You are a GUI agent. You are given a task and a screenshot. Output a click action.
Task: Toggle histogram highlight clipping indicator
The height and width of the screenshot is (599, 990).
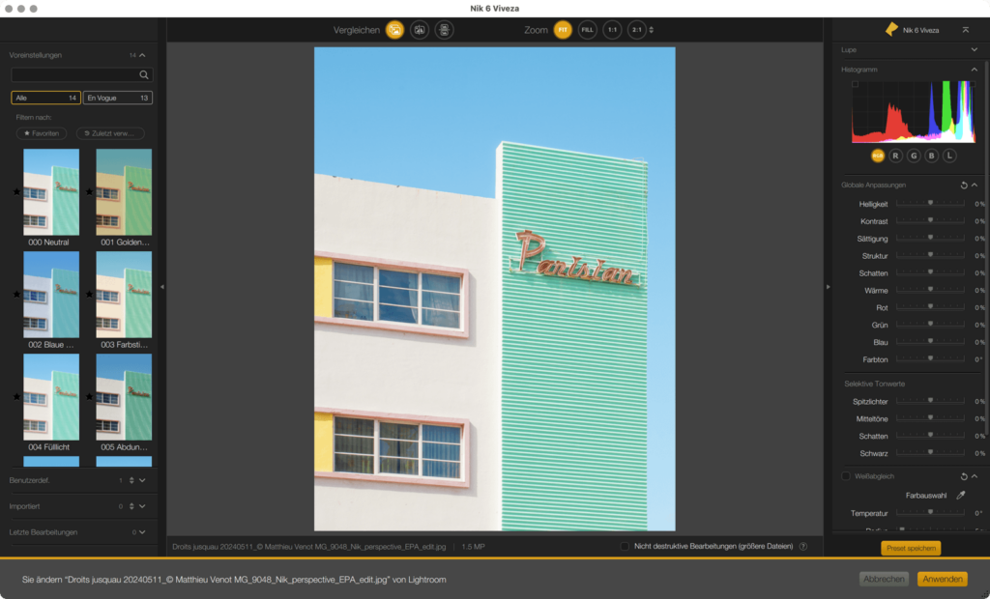973,84
